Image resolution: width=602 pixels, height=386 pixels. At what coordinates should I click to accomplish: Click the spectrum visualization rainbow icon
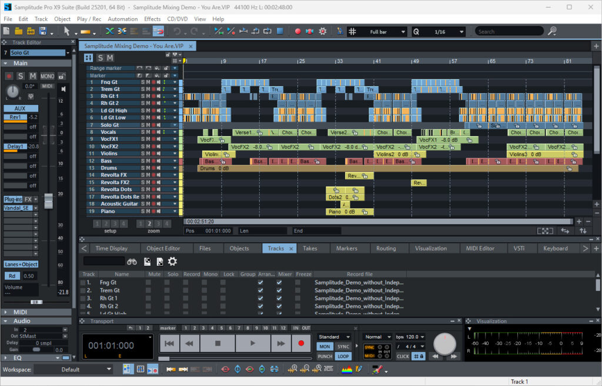pyautogui.click(x=347, y=369)
